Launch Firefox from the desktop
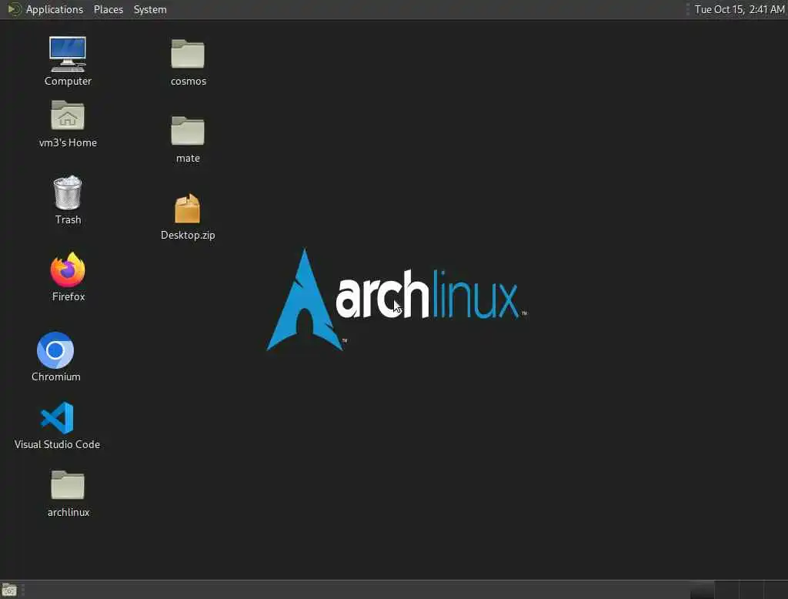The image size is (788, 599). pyautogui.click(x=68, y=269)
